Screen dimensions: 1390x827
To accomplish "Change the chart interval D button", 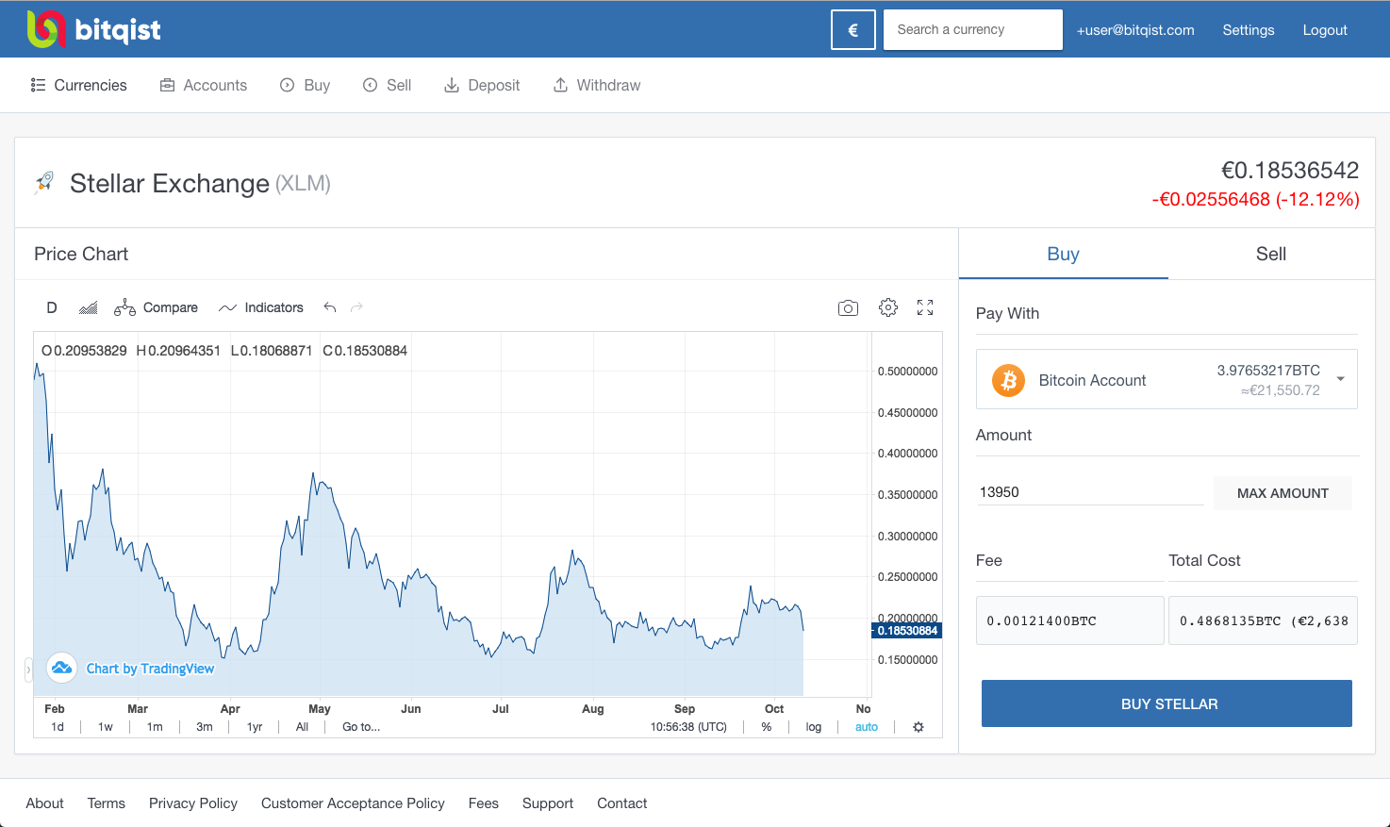I will click(x=52, y=307).
